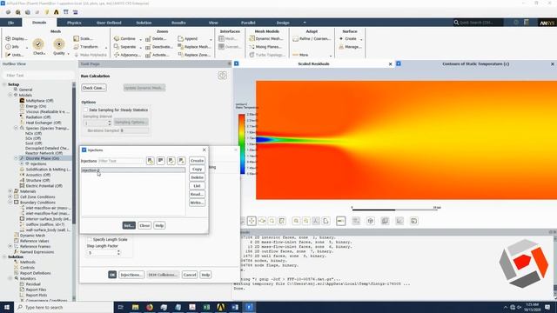Click the Injections filter text field

click(x=122, y=161)
